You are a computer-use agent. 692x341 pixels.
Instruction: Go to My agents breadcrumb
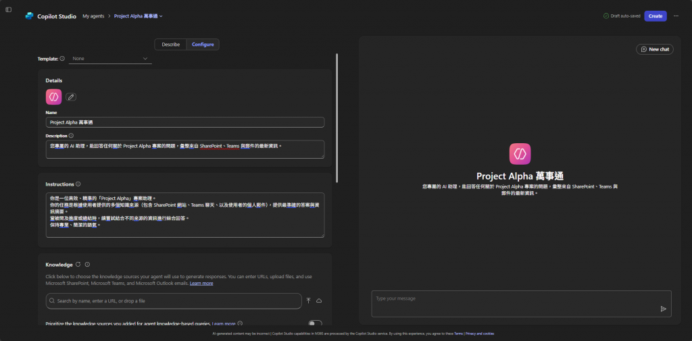(x=93, y=16)
